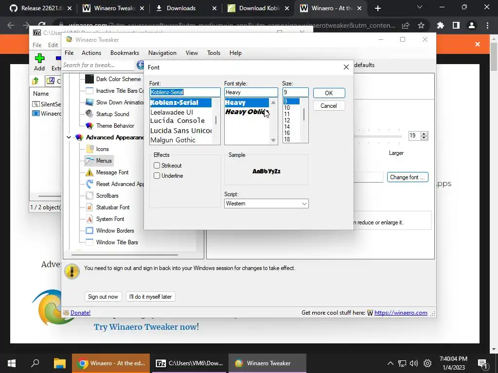Open the Donate link
The height and width of the screenshot is (373, 498).
coord(80,313)
